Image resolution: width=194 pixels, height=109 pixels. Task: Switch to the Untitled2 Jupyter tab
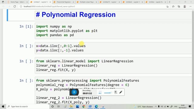(x=133, y=2)
